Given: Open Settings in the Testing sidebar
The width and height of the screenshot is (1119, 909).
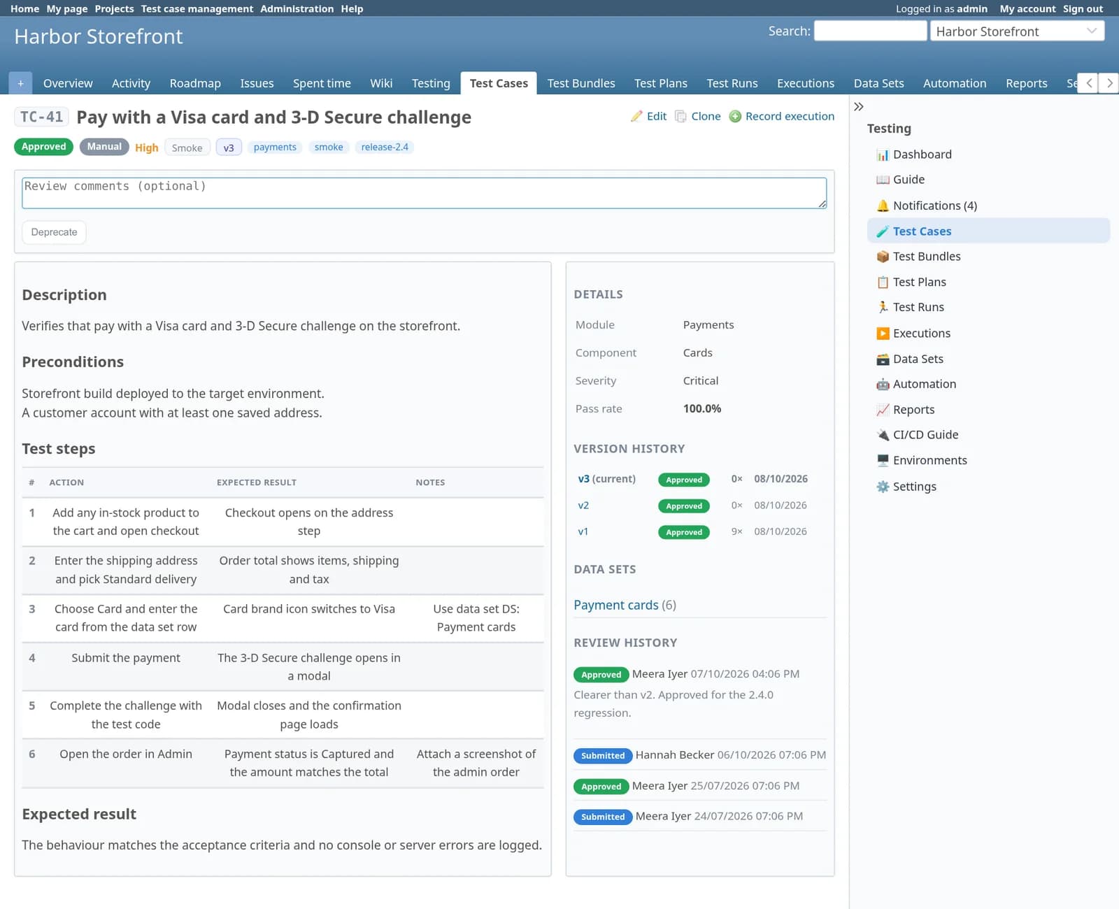Looking at the screenshot, I should pos(914,487).
